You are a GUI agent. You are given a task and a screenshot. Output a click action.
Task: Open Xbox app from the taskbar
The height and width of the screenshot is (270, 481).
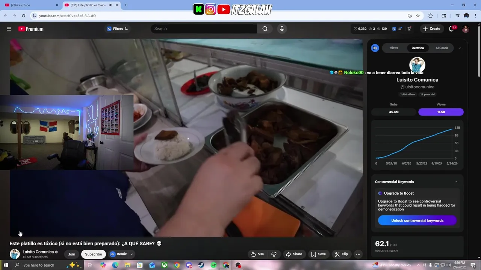point(164,265)
